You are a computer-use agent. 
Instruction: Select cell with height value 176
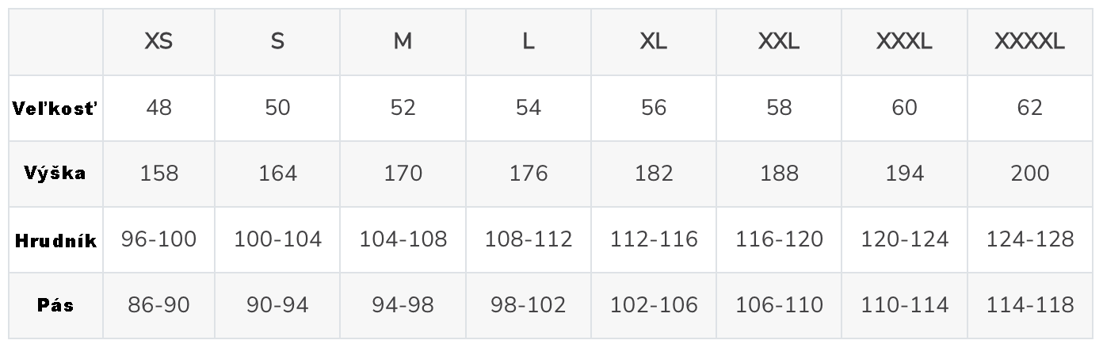coord(529,174)
